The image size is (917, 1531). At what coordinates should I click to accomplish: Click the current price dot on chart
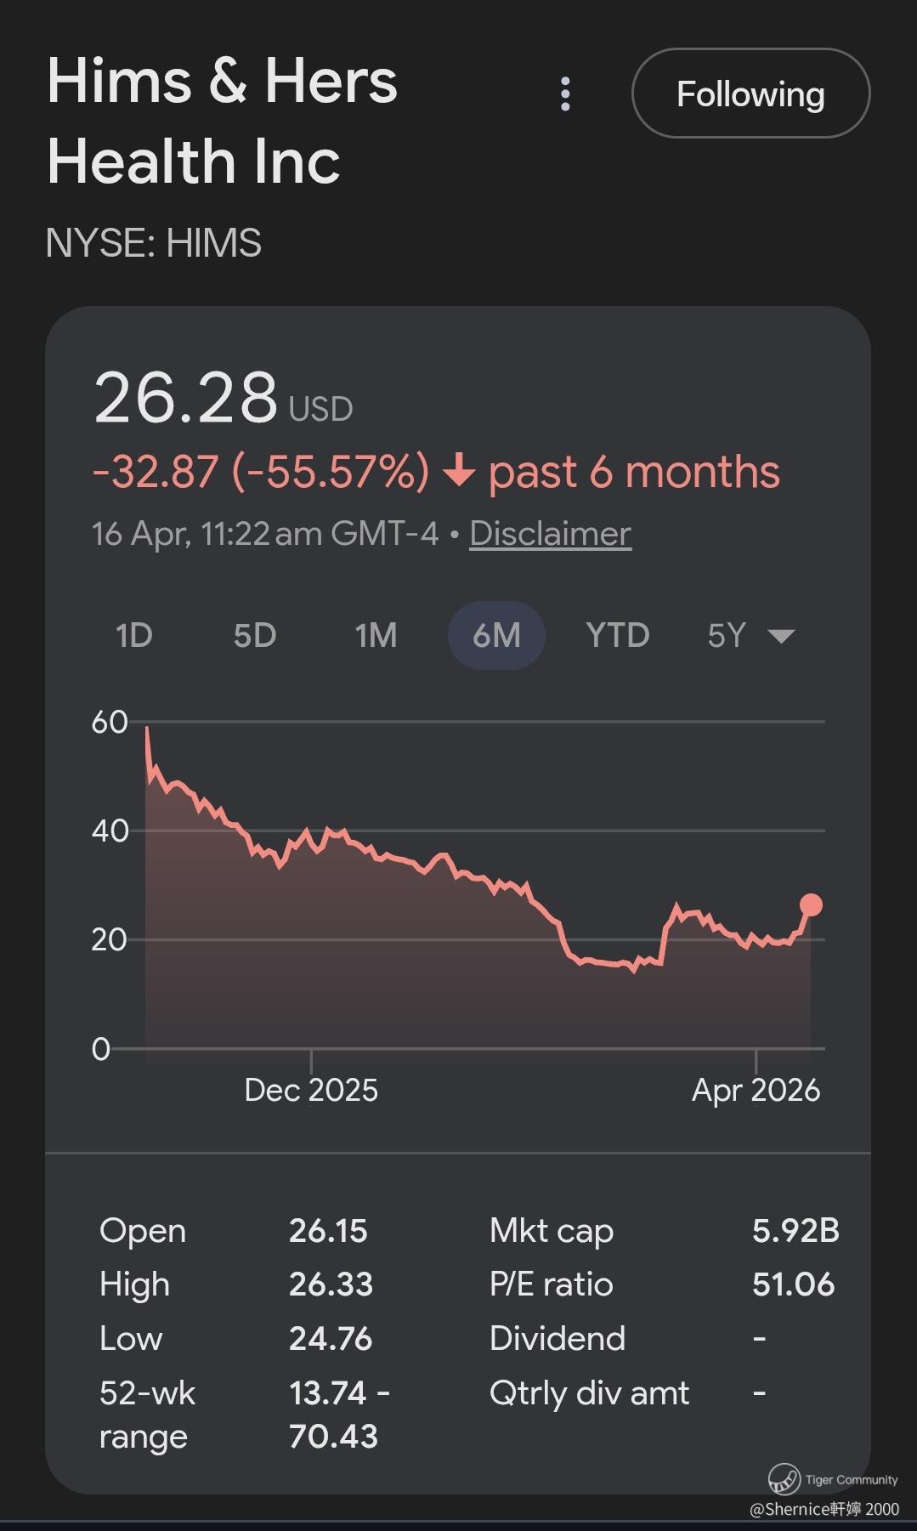click(811, 904)
